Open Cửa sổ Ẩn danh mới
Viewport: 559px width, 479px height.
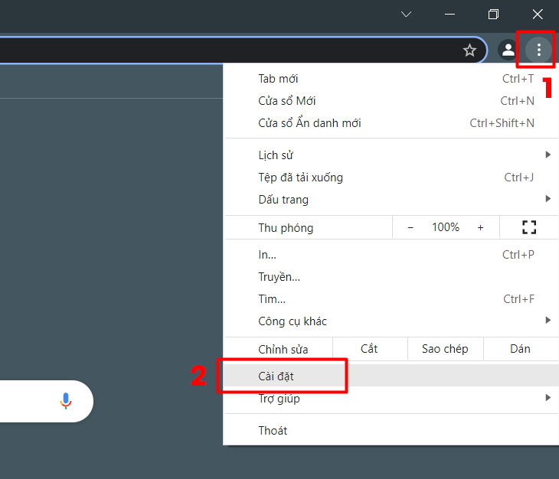pos(309,123)
